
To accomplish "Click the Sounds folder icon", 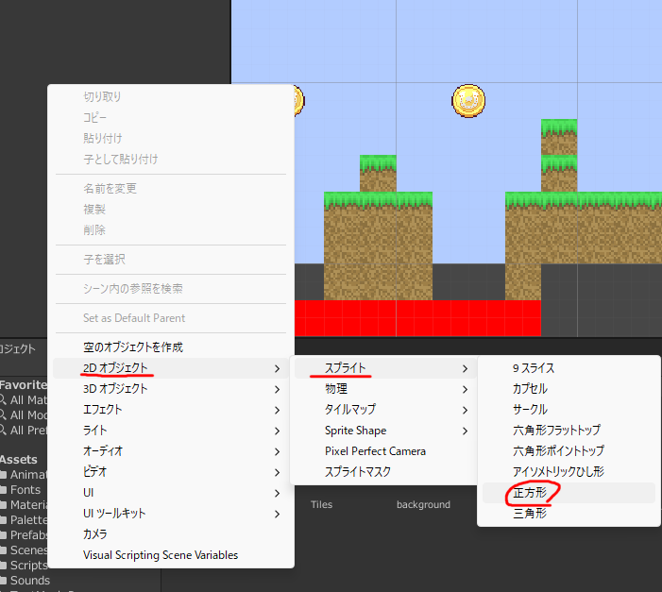I will click(4, 581).
